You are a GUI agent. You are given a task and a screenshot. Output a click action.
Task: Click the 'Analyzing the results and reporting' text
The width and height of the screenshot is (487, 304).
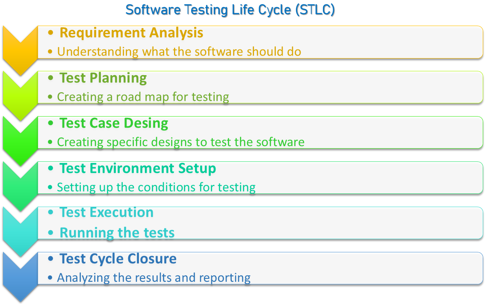153,278
